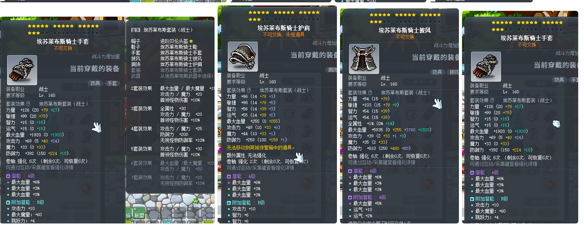Click green marker next to 进阶贝伦头盔
Screen dimensions: 584x225
point(191,41)
